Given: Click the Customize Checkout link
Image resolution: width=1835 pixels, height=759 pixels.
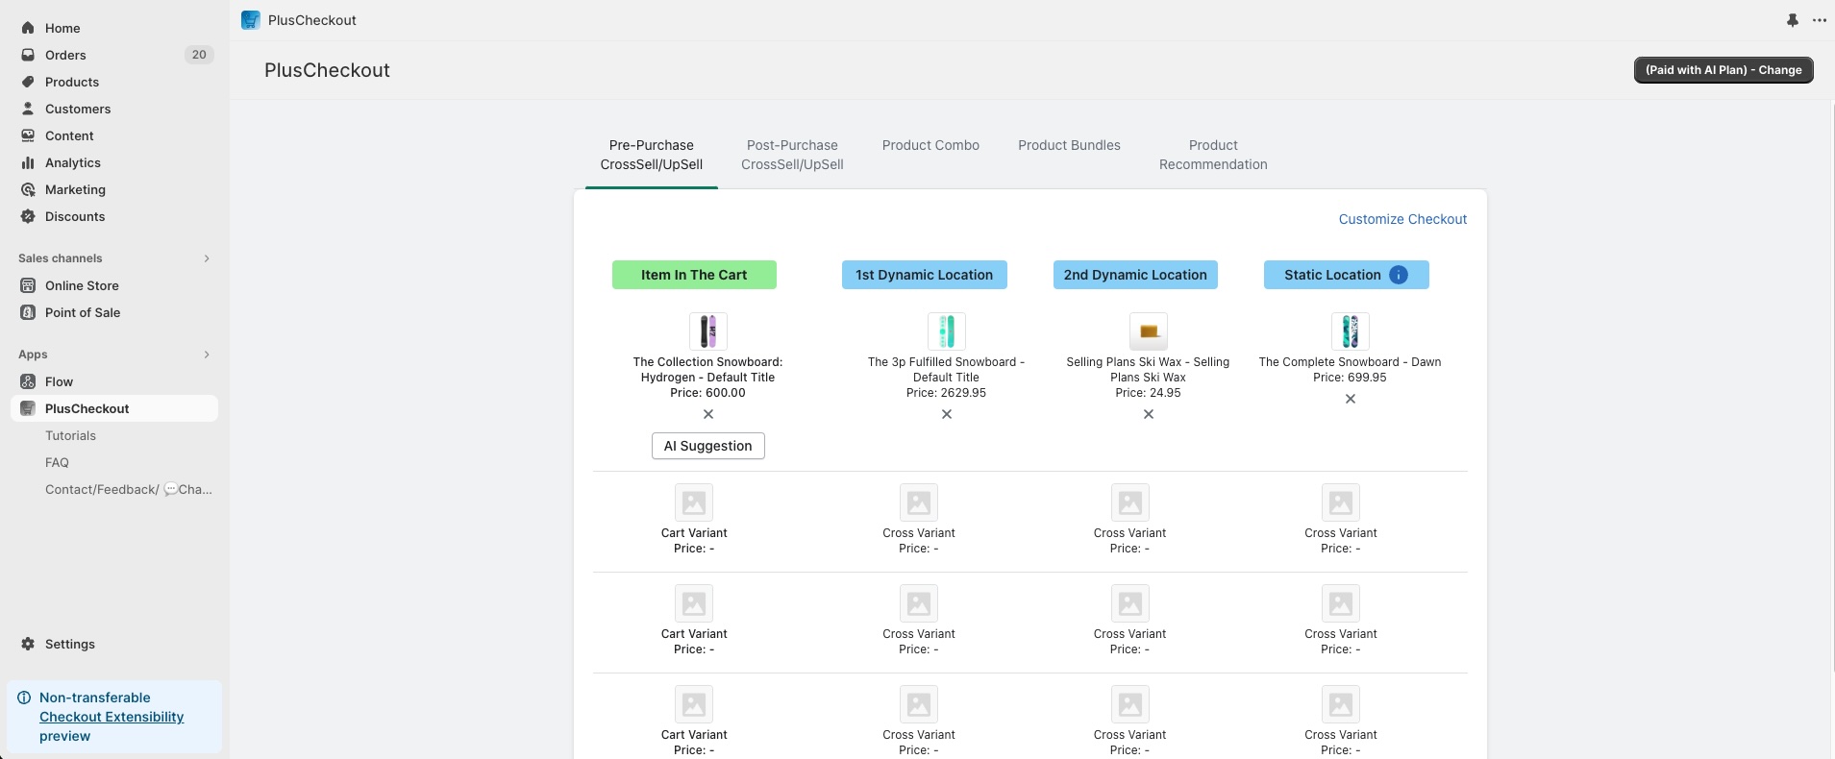Looking at the screenshot, I should (x=1402, y=219).
